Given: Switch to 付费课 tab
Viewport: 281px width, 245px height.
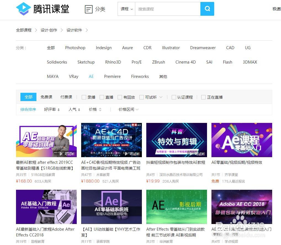Looking at the screenshot, I should 66,97.
